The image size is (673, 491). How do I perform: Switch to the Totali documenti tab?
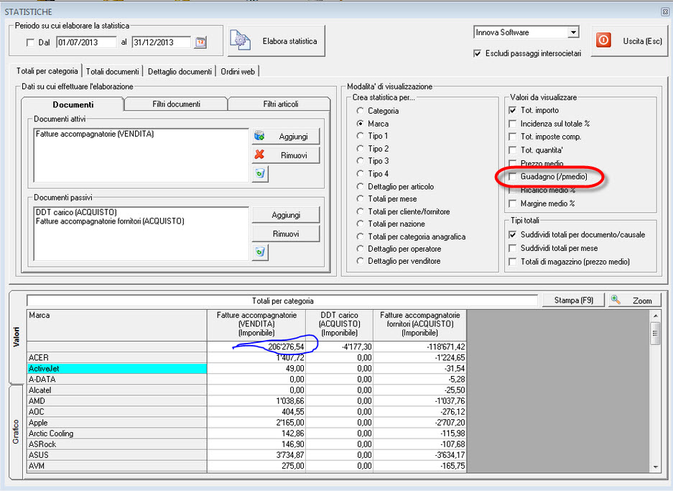tap(113, 71)
